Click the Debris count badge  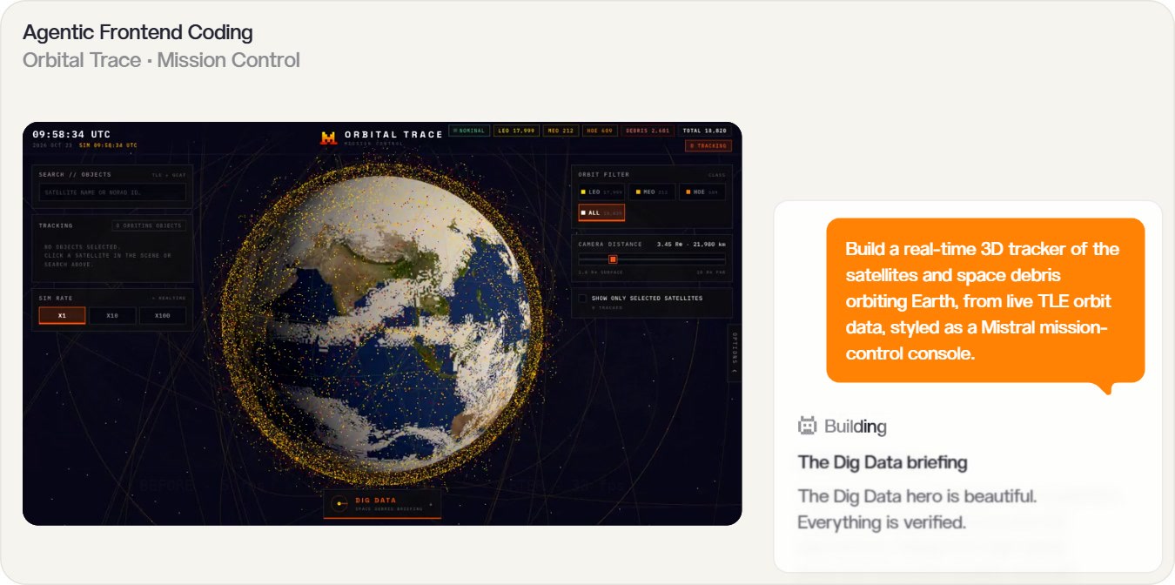click(x=648, y=131)
